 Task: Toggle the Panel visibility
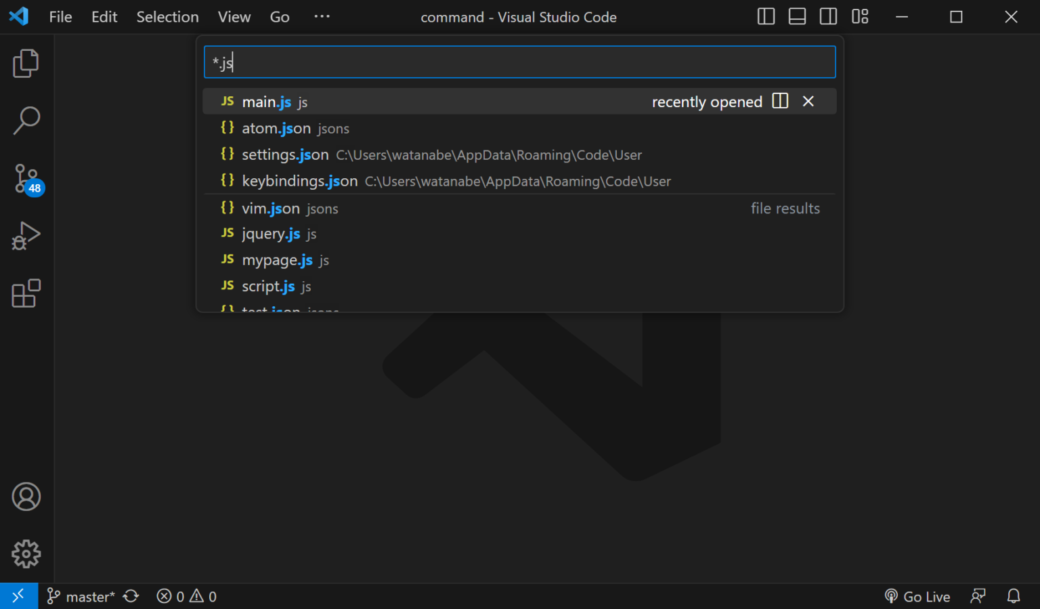pos(796,16)
